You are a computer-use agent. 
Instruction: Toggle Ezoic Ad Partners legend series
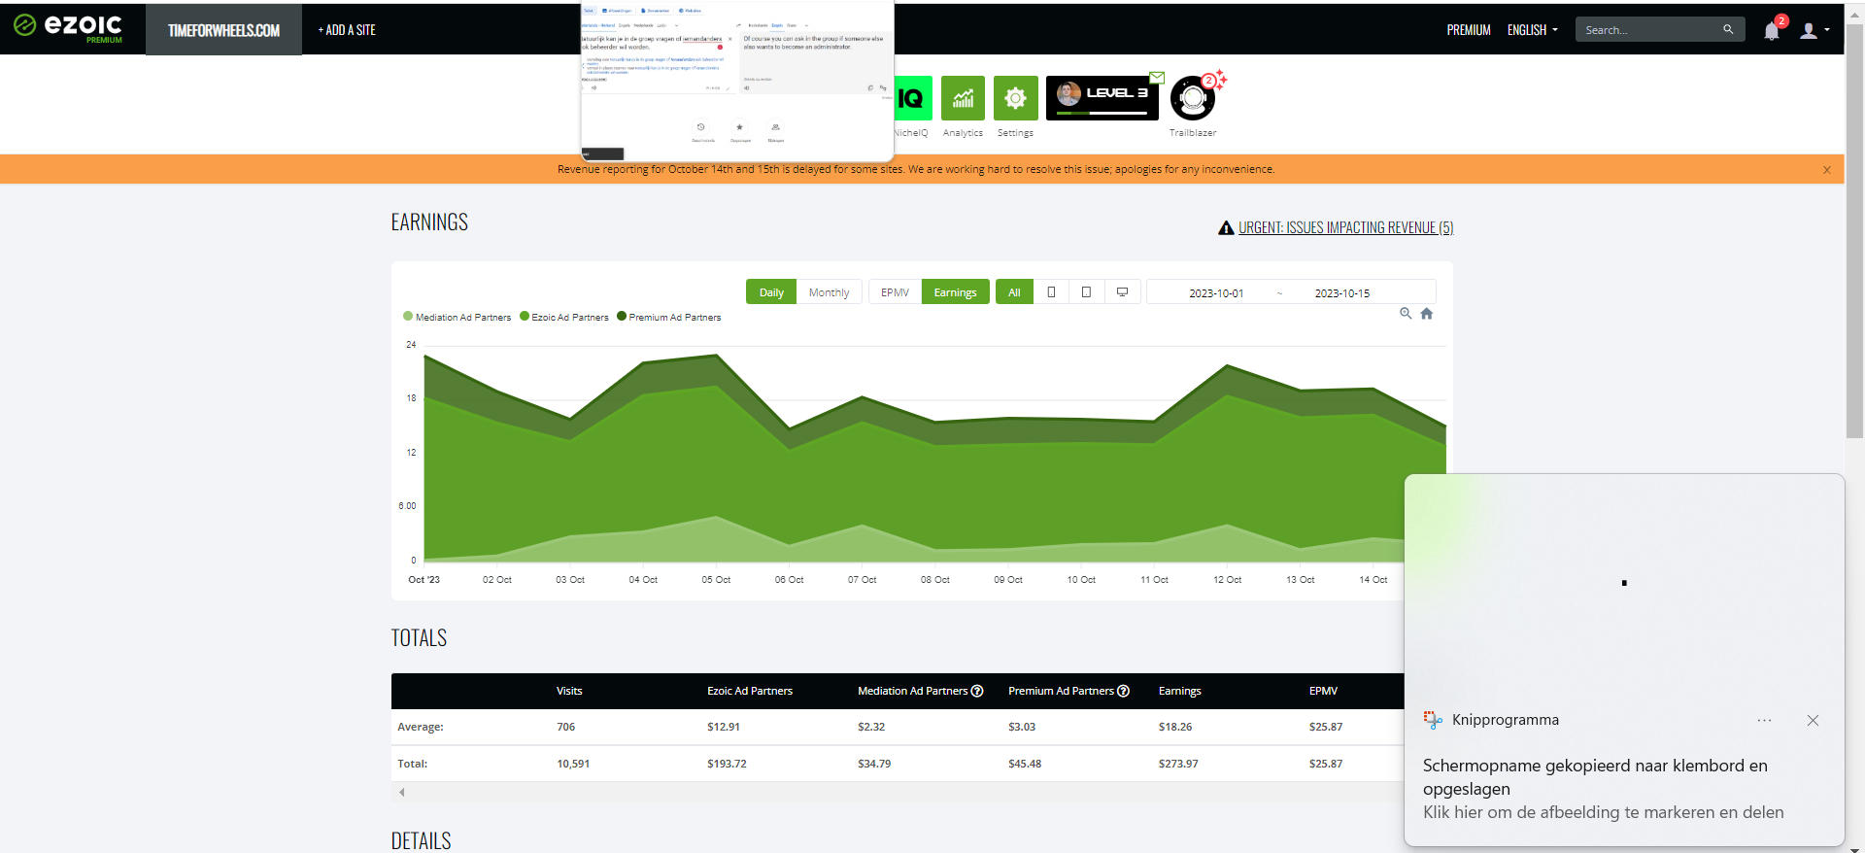tap(564, 317)
